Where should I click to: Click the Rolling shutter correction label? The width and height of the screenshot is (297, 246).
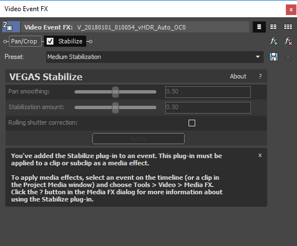43,122
